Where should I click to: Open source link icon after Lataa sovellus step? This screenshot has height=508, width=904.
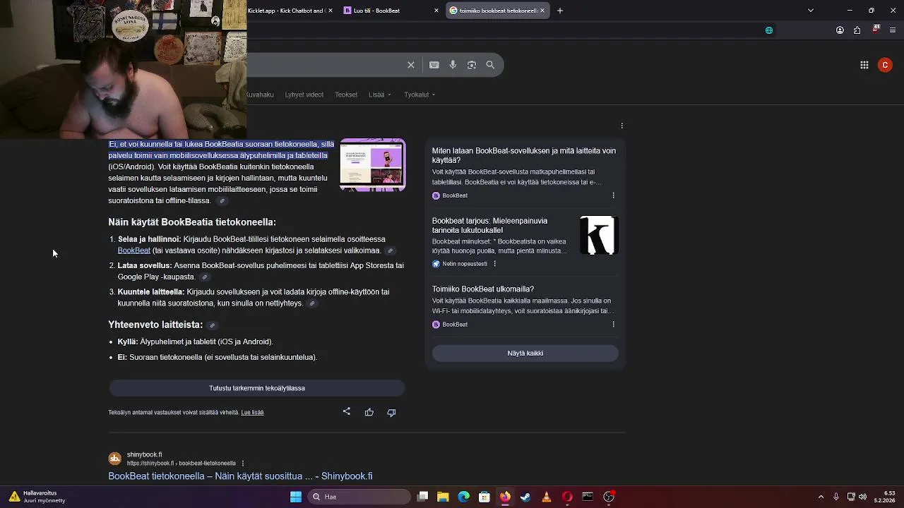pos(205,277)
